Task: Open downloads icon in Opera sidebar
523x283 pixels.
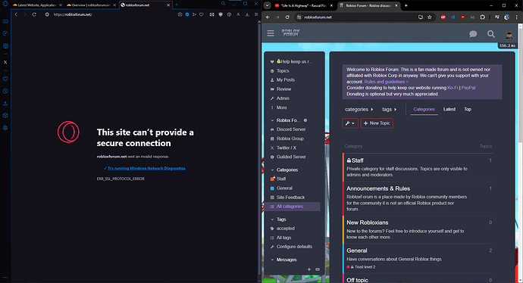Action: pyautogui.click(x=5, y=103)
